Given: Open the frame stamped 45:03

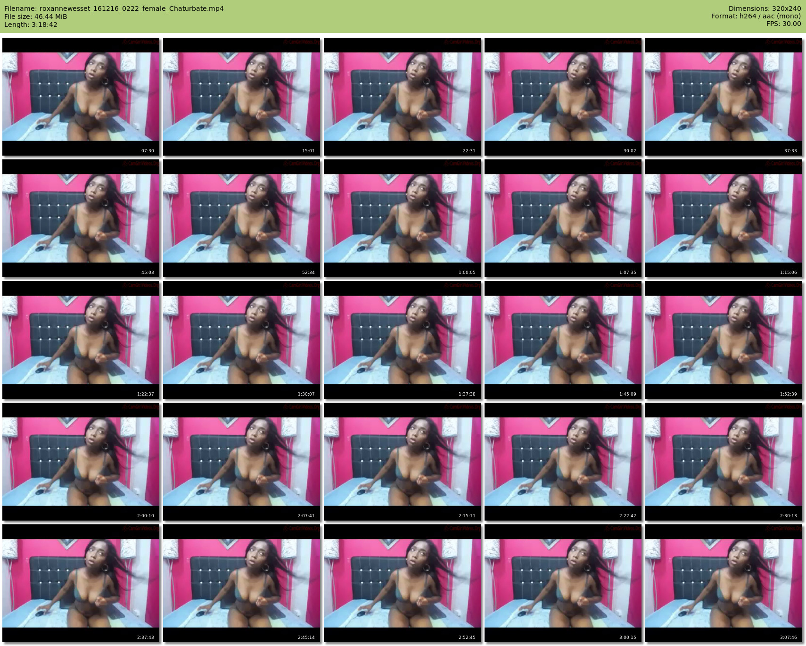Looking at the screenshot, I should tap(81, 218).
